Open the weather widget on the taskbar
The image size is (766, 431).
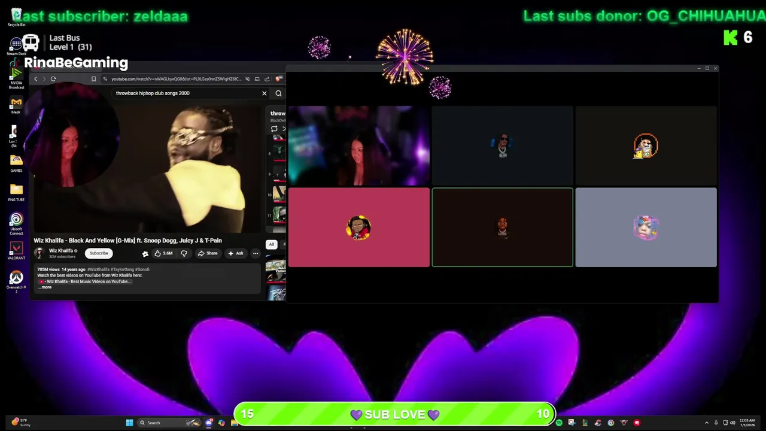point(20,423)
